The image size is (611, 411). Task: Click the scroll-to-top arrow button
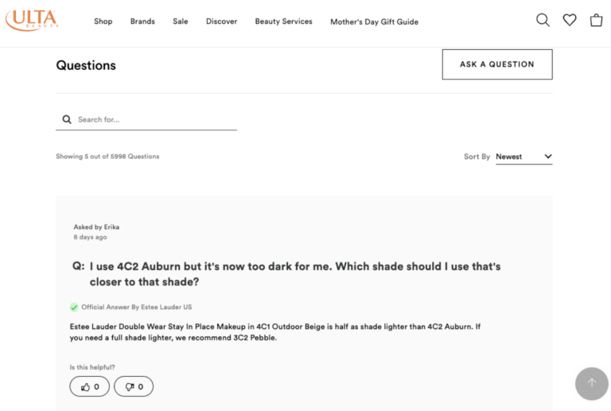(591, 383)
